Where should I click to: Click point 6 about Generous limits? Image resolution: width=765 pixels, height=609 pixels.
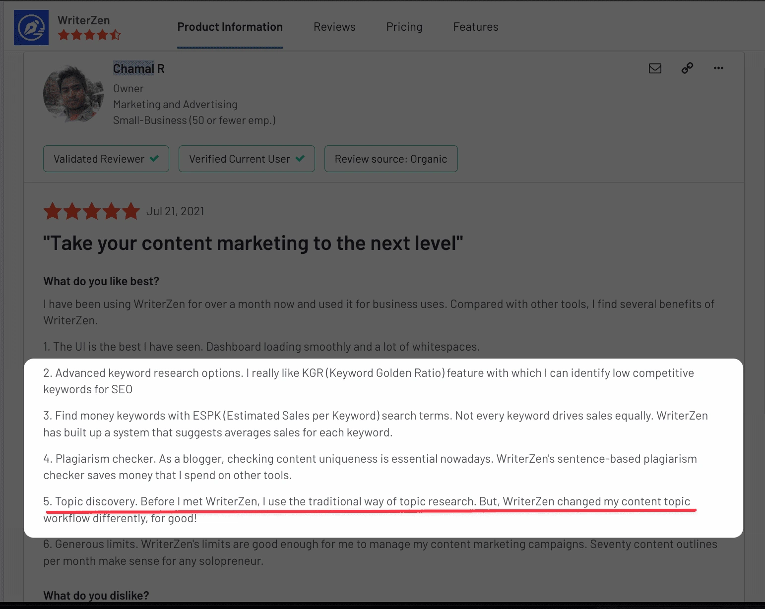(x=380, y=552)
